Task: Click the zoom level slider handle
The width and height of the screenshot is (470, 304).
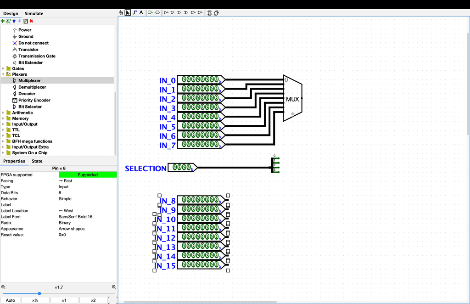Action: pos(39,293)
